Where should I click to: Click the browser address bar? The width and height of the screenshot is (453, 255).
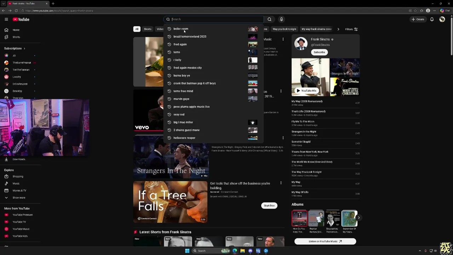212,11
